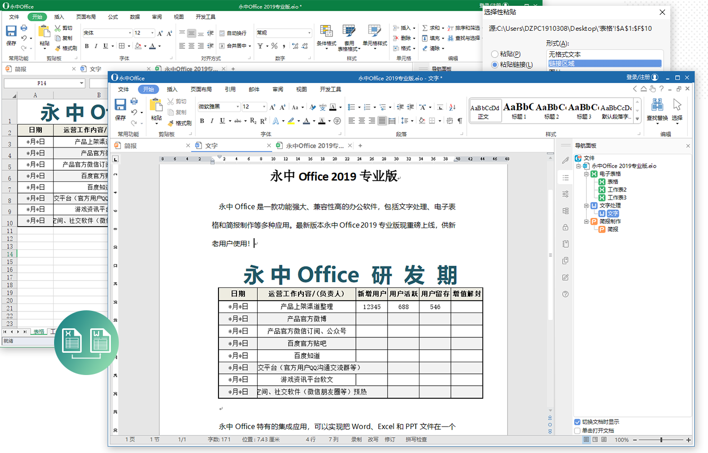Select the 粘贴(P) radio button

click(494, 54)
